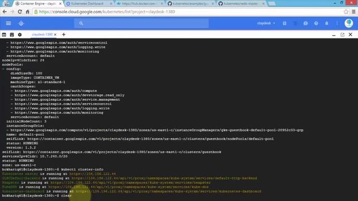The image size is (358, 201).
Task: Open Cloud Shell settings gear icon
Action: tap(20, 35)
